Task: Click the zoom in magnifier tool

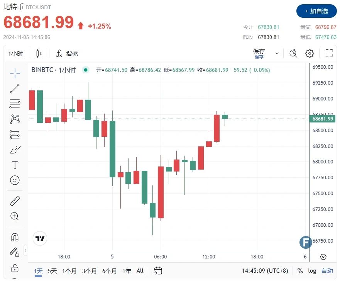Action: pos(15,216)
